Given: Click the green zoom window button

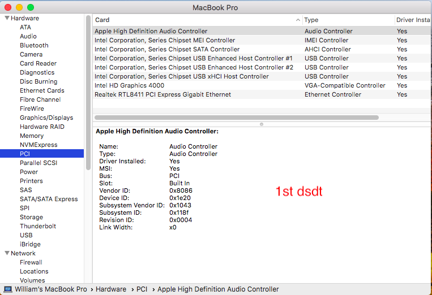Looking at the screenshot, I should pos(30,7).
